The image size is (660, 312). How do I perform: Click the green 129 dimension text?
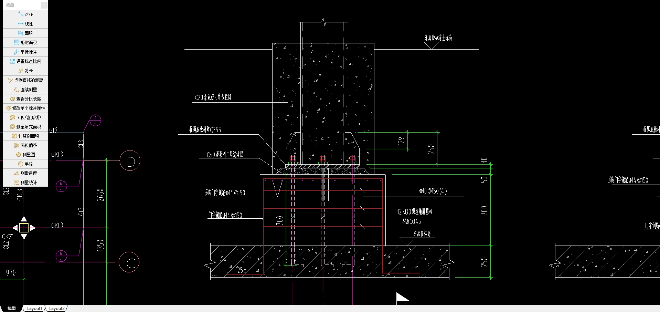click(401, 141)
